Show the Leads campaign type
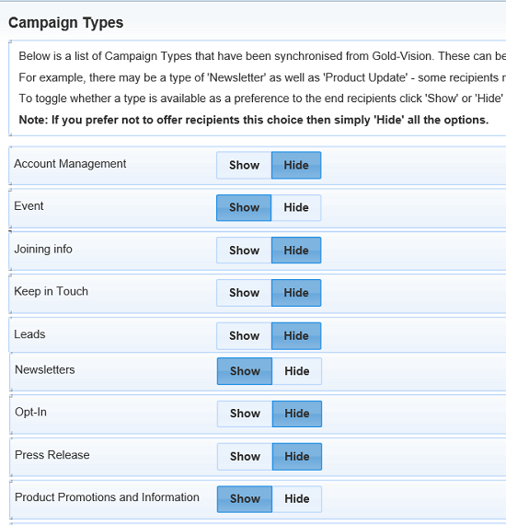The height and width of the screenshot is (525, 506). tap(244, 336)
